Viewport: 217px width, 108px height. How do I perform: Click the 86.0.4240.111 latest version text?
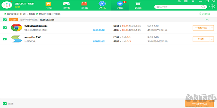click(131, 30)
